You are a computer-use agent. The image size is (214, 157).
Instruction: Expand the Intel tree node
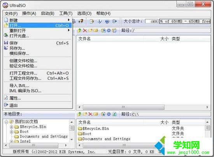click(11, 141)
